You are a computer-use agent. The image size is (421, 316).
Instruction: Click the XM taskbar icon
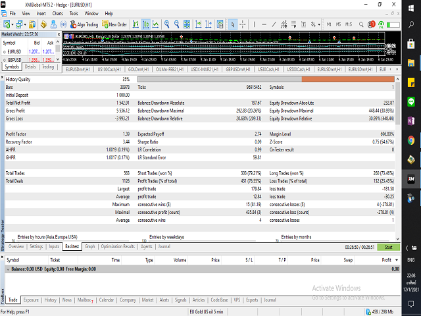(x=410, y=178)
